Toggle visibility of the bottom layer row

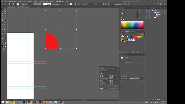147,18
